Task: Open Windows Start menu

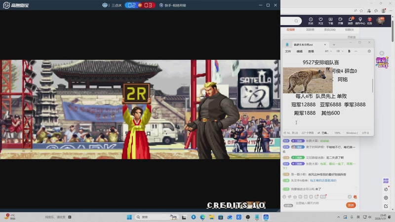Action: pyautogui.click(x=129, y=217)
